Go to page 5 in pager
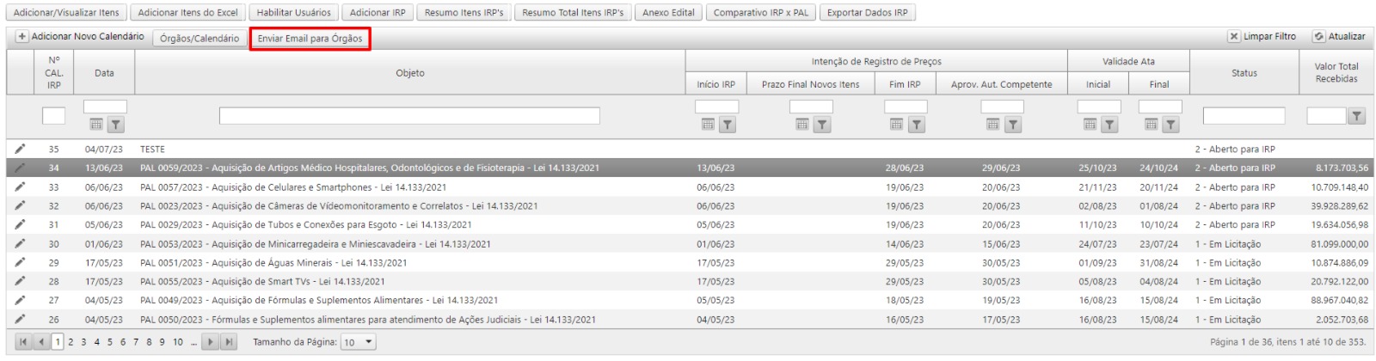 point(110,342)
